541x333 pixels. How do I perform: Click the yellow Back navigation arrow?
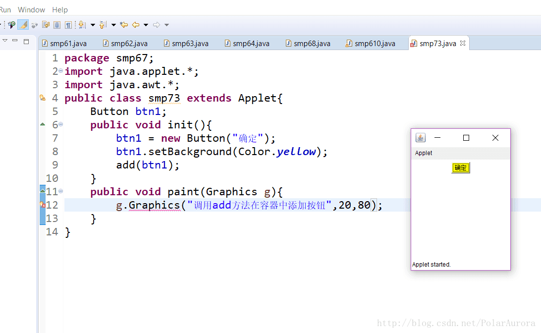point(136,25)
